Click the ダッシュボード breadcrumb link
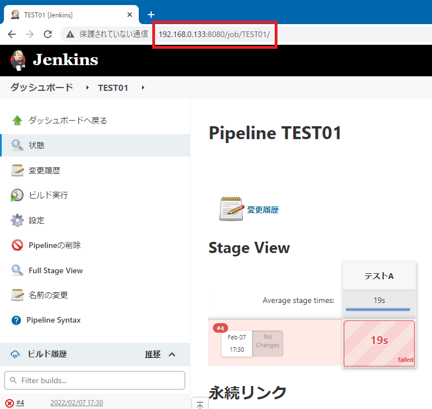432x409 pixels. tap(42, 88)
